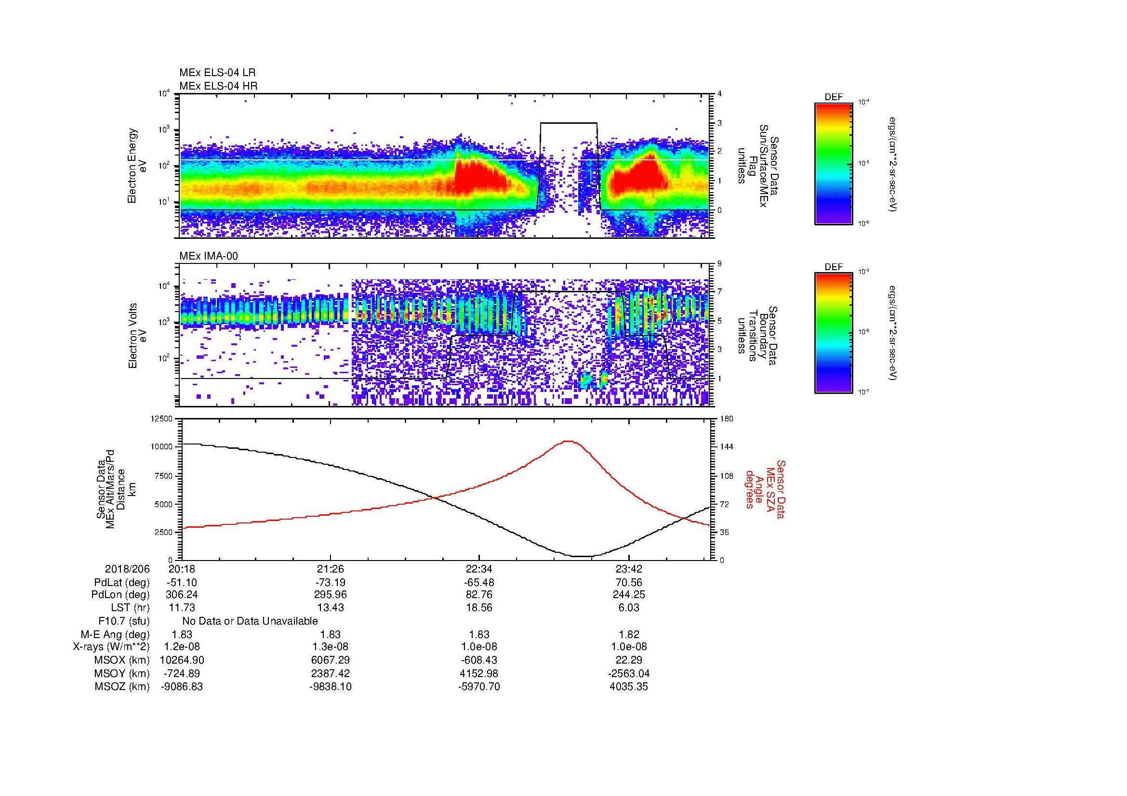
Task: Click the MSOZ value -9838.10
Action: (x=331, y=687)
